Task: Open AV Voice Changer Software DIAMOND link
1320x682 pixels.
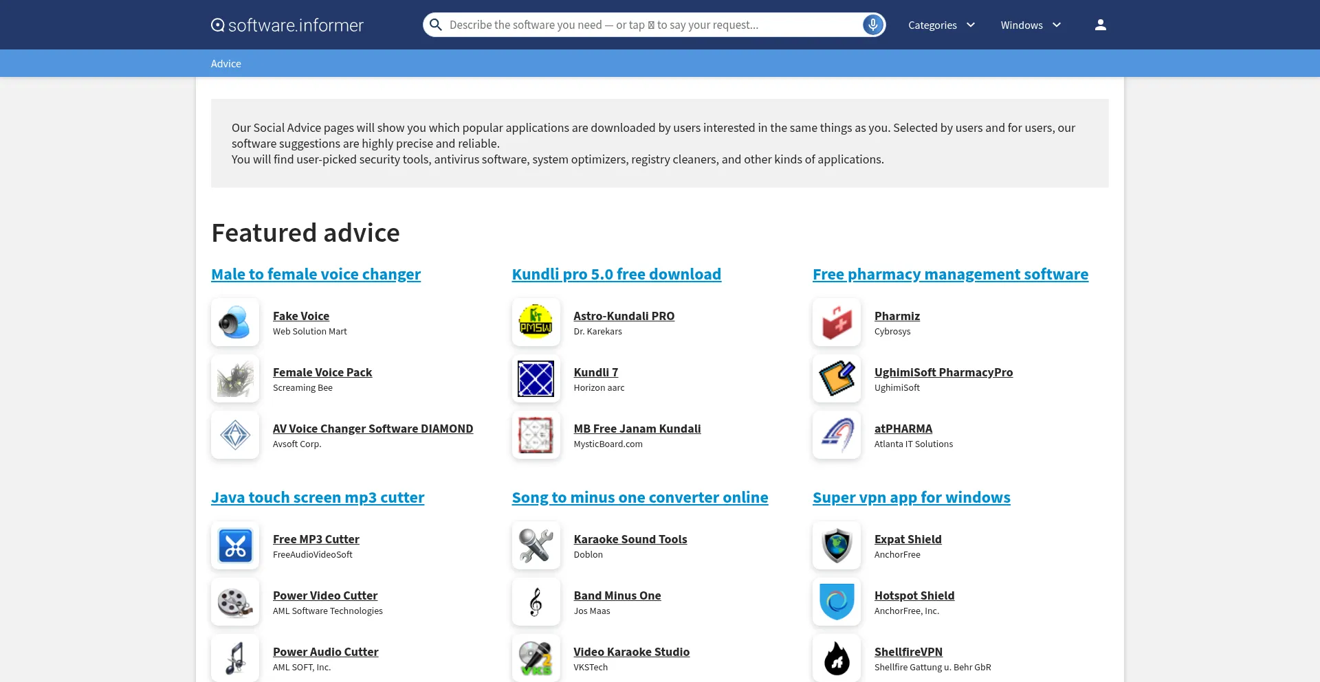Action: 373,429
